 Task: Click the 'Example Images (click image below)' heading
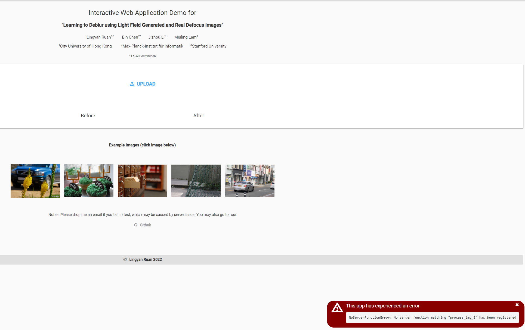click(142, 145)
